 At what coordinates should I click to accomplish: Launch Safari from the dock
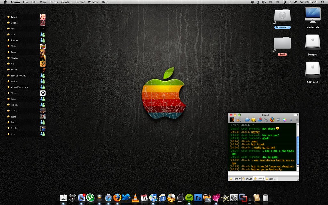[x=108, y=198]
